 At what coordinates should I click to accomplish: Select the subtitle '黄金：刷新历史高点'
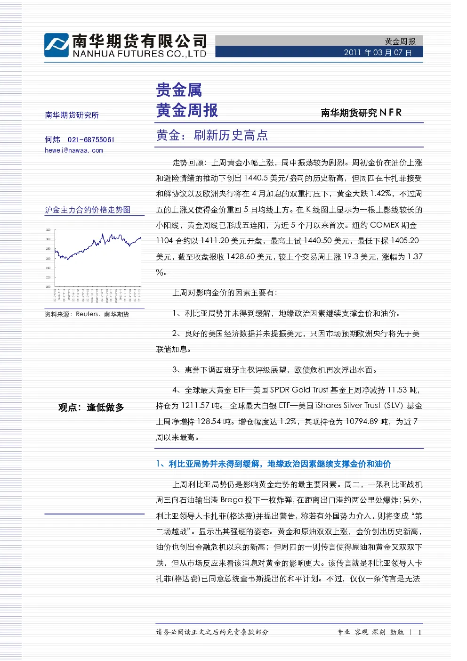212,136
